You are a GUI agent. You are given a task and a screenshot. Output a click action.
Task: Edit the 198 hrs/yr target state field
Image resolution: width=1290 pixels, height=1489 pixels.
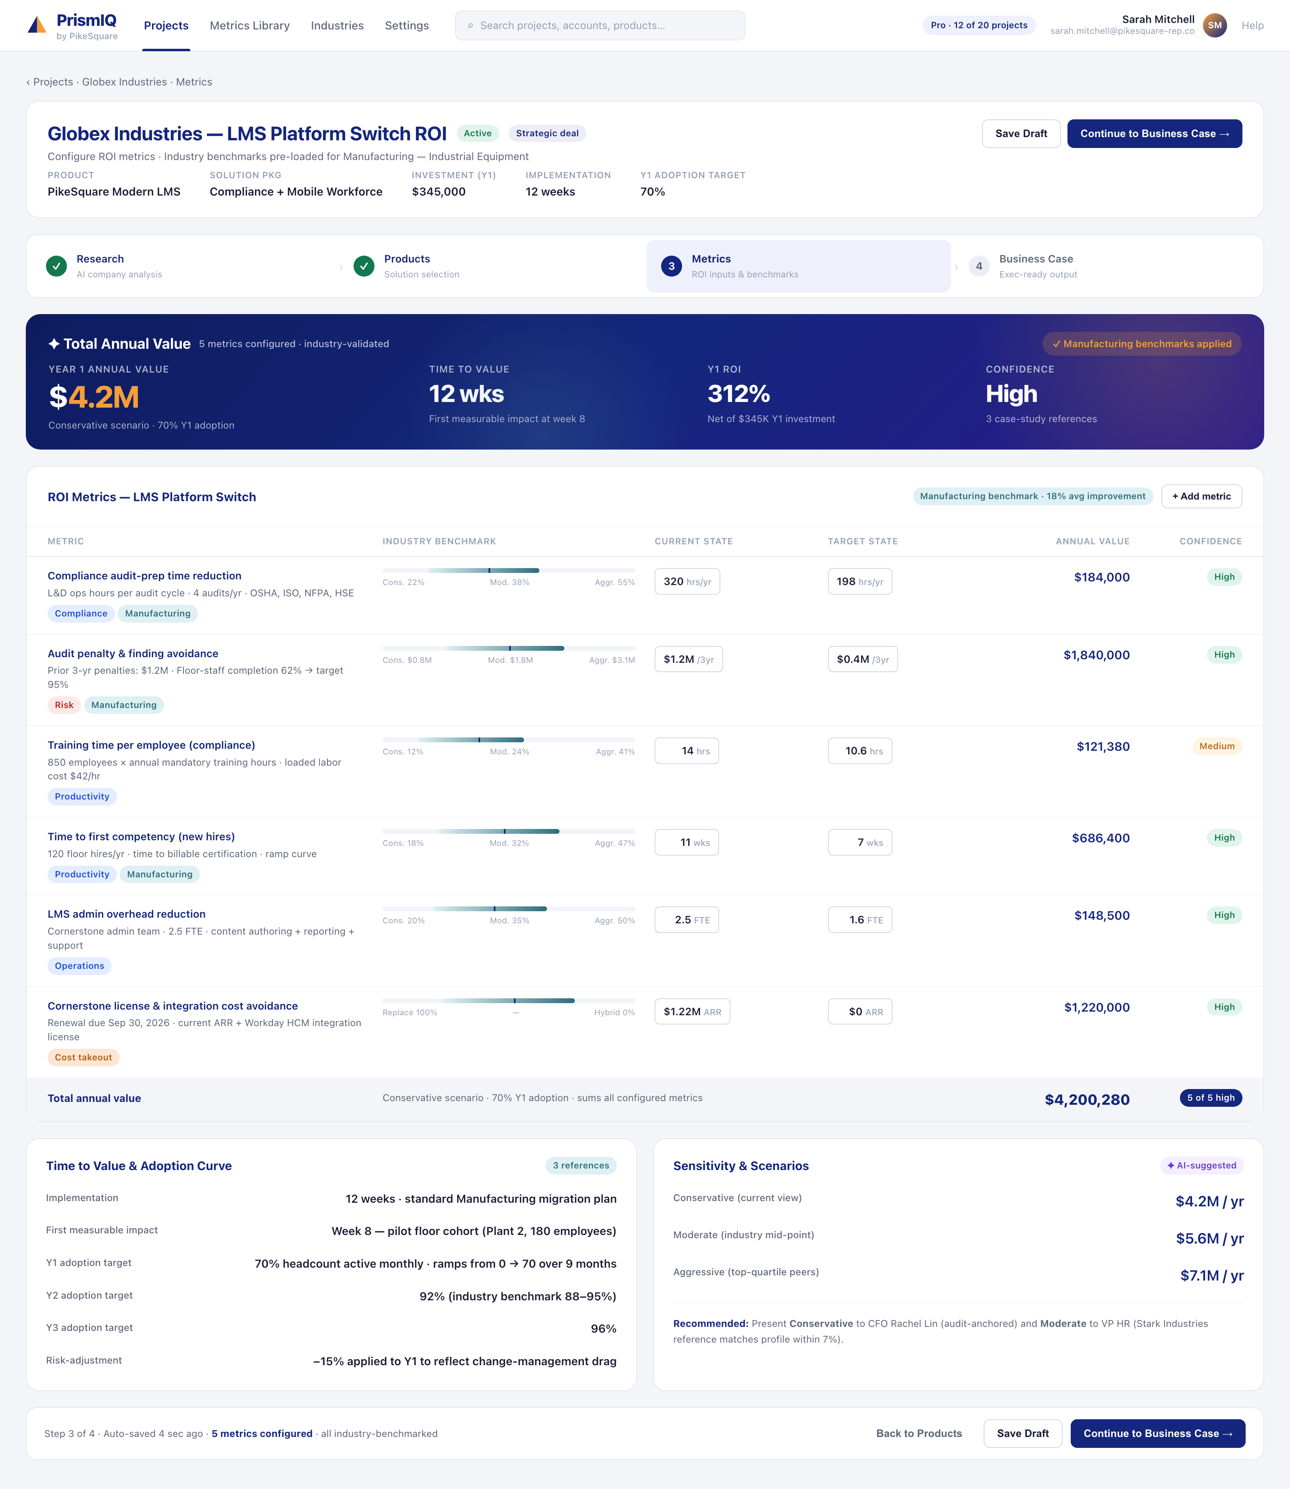click(859, 582)
